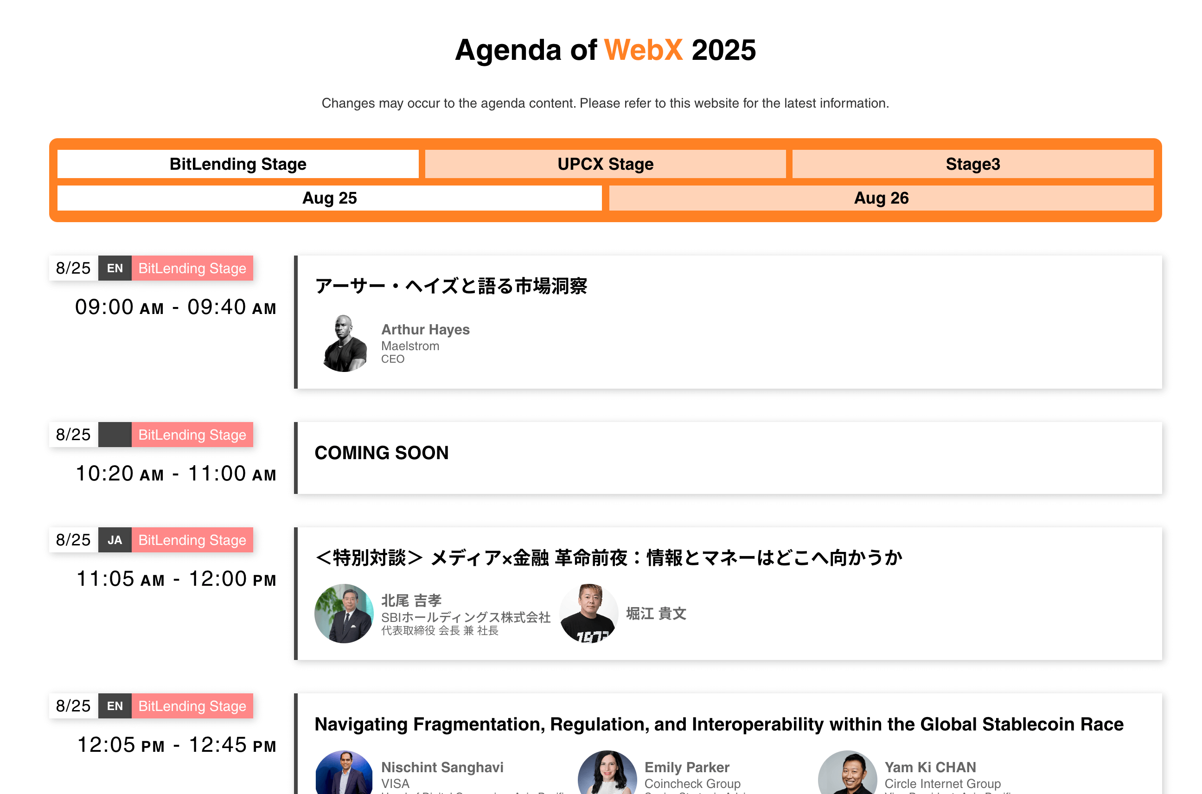Open the アーサー・ヘイズと語る市場洞察 session

point(452,286)
